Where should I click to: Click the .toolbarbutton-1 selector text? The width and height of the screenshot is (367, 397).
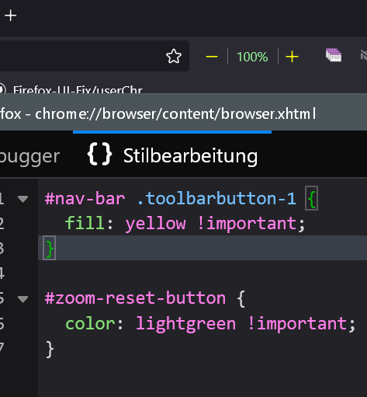tap(216, 199)
